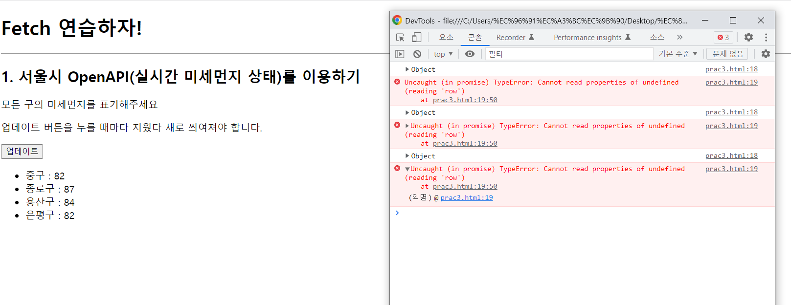Click the list item 은평구 : 82
The height and width of the screenshot is (305, 791).
pos(50,215)
